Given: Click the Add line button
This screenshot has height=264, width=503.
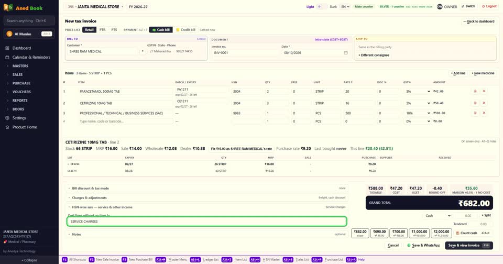Looking at the screenshot, I should point(458,73).
